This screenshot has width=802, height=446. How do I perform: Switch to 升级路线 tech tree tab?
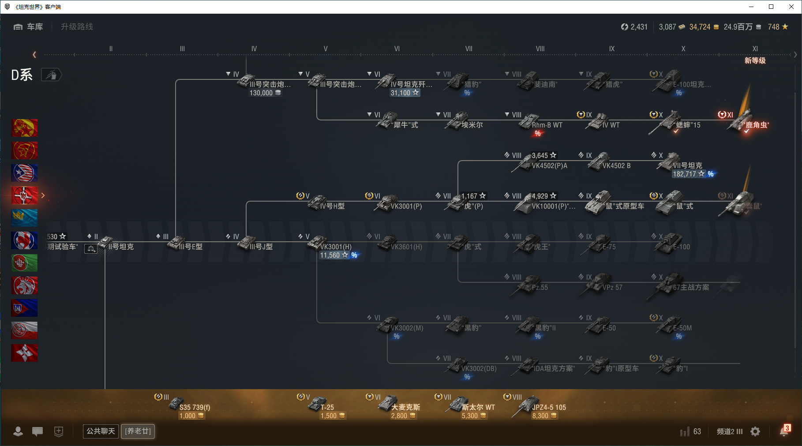tap(77, 27)
